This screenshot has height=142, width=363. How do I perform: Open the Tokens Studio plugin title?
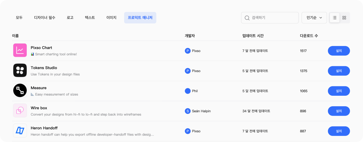(44, 68)
